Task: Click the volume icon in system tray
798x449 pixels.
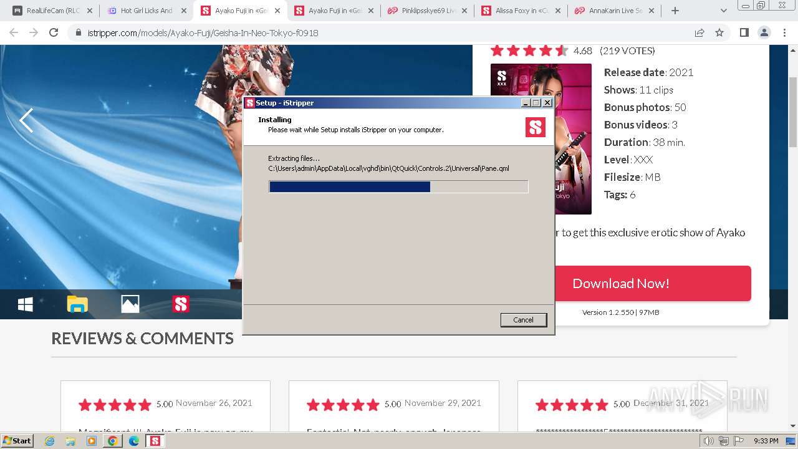Action: [x=708, y=441]
